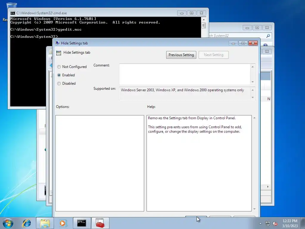Select the Not Configured radio button
305x229 pixels.
point(59,67)
